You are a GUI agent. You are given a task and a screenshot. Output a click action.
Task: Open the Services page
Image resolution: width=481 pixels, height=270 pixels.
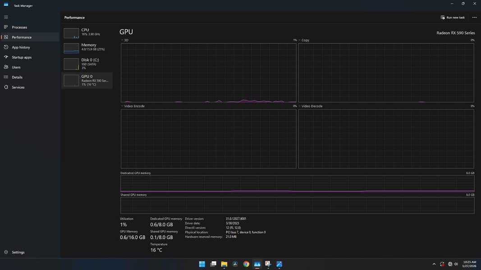(x=18, y=87)
